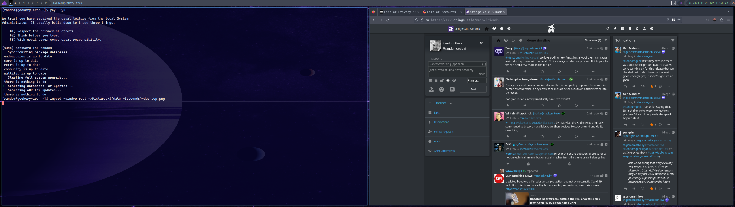Expand the Timelines chevron in sidebar

pos(451,103)
